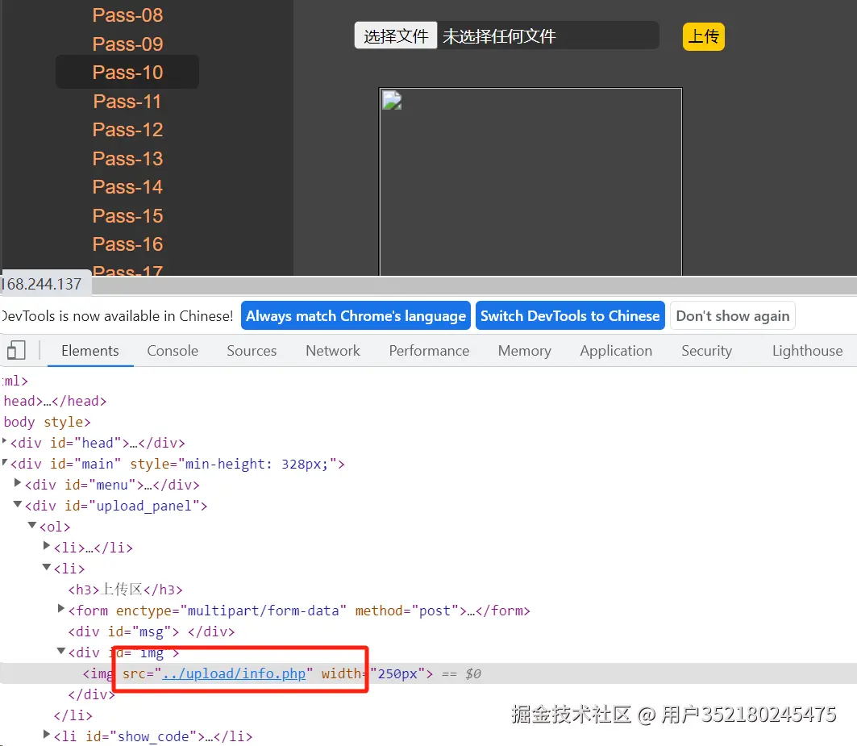Expand the form enctype multipart node

point(61,608)
